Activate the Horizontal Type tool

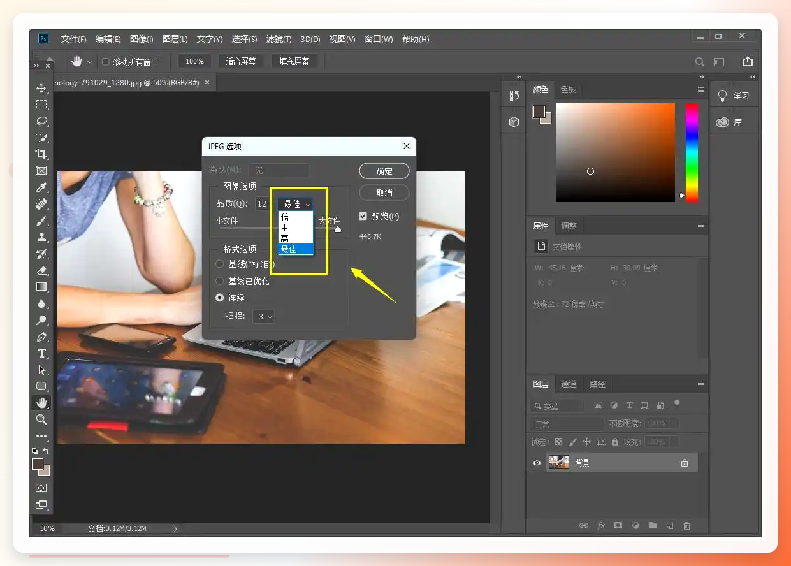(41, 353)
